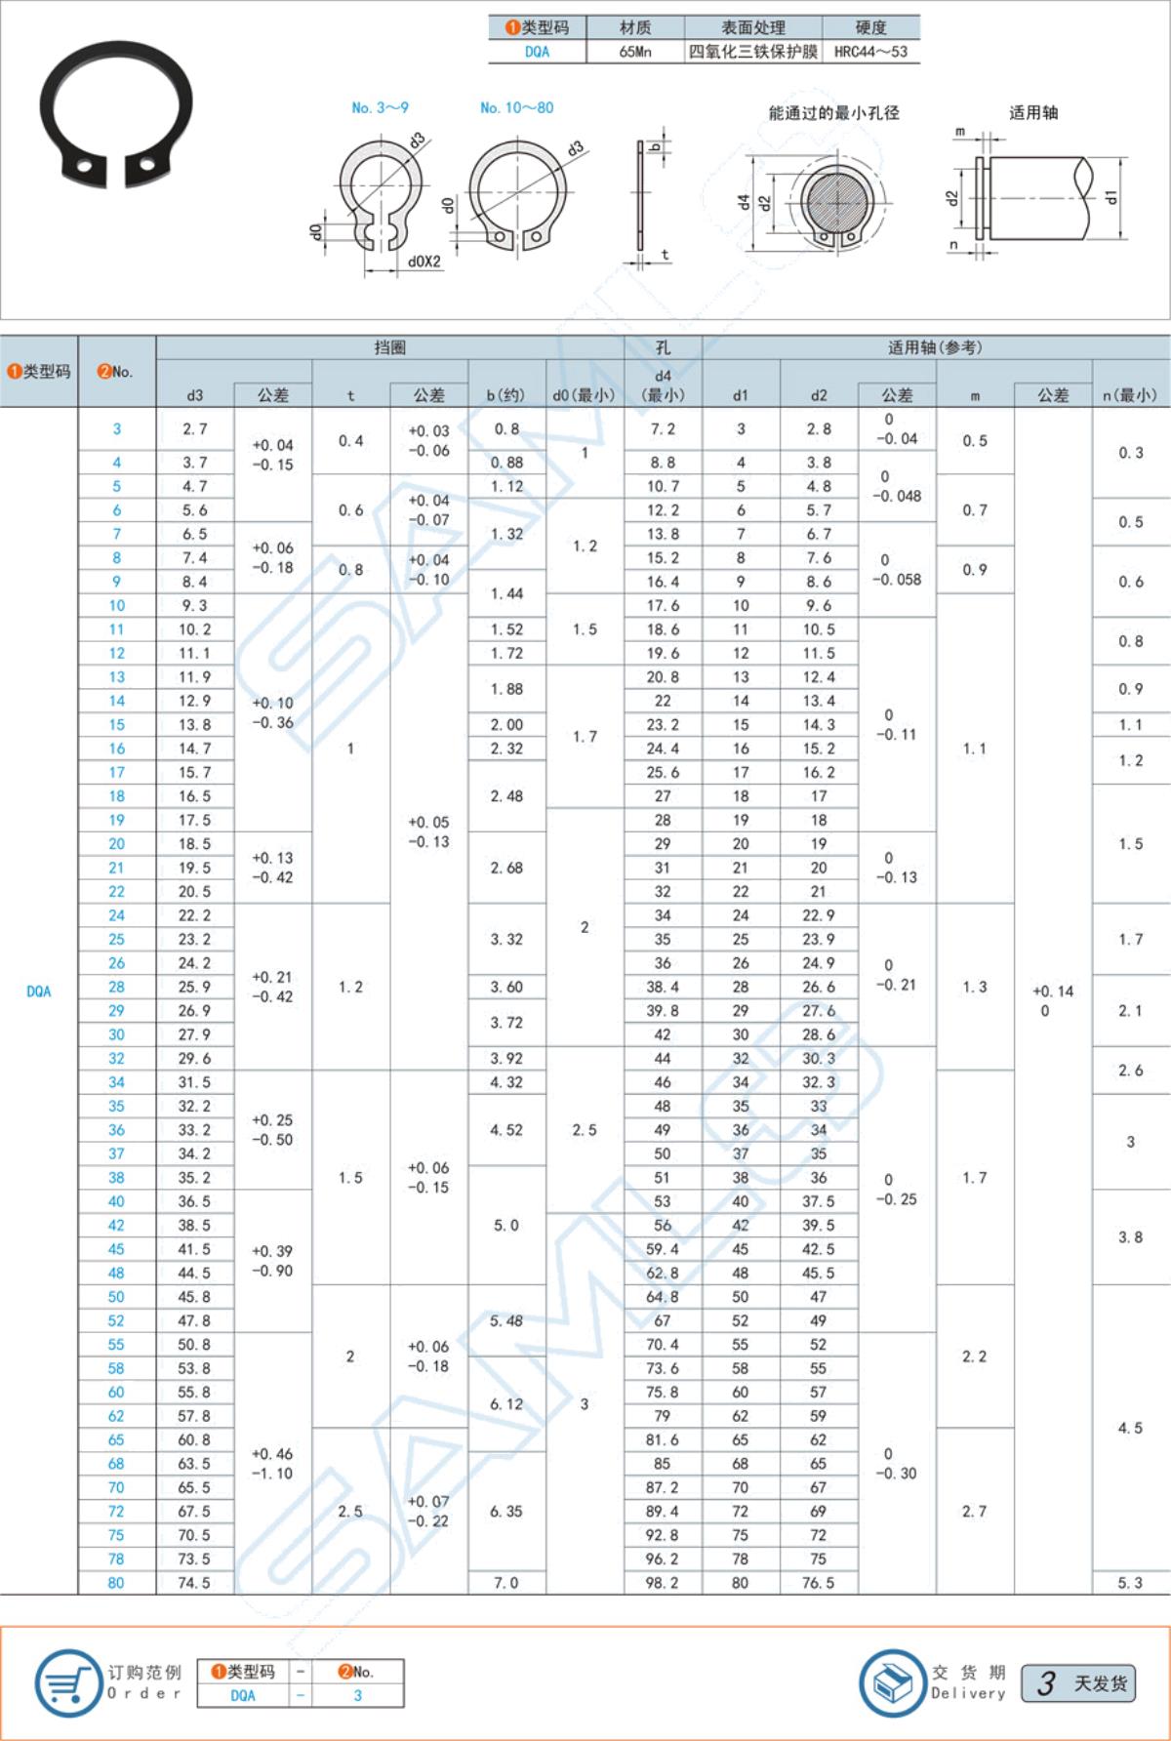Screen dimensions: 1171x1741
Task: Click the "适用轴(参考)" group header
Action: (936, 347)
